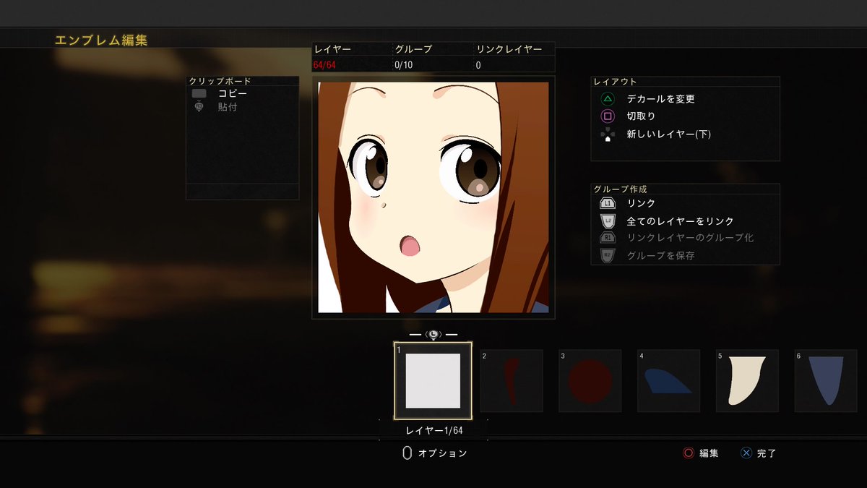The width and height of the screenshot is (867, 488).
Task: Click the L1 icon next to リンク
Action: click(x=608, y=204)
